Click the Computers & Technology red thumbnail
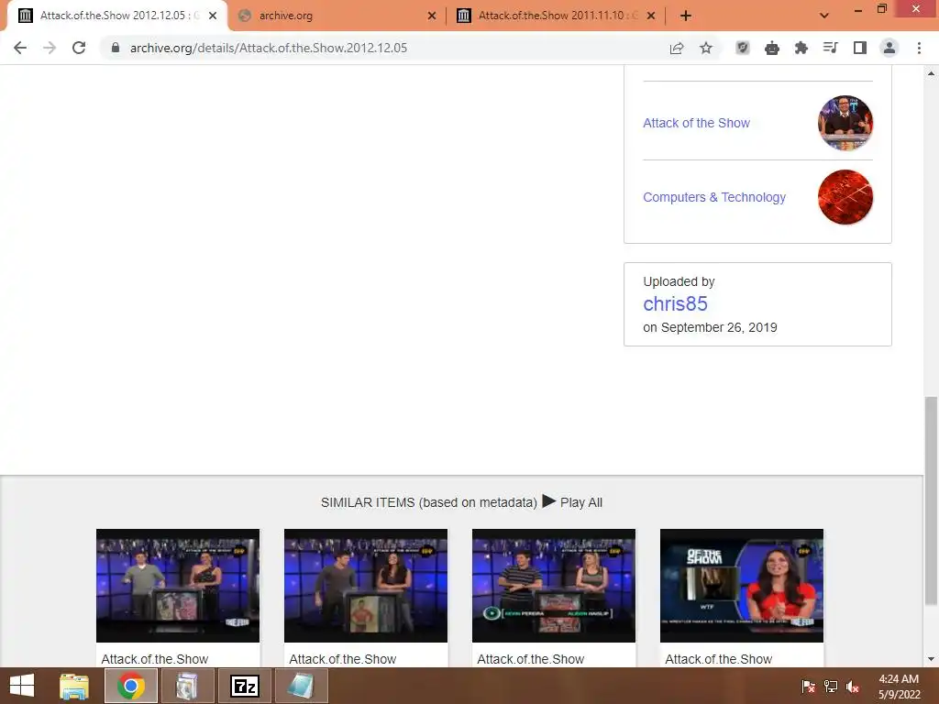Screen dimensions: 939x704 pos(845,197)
